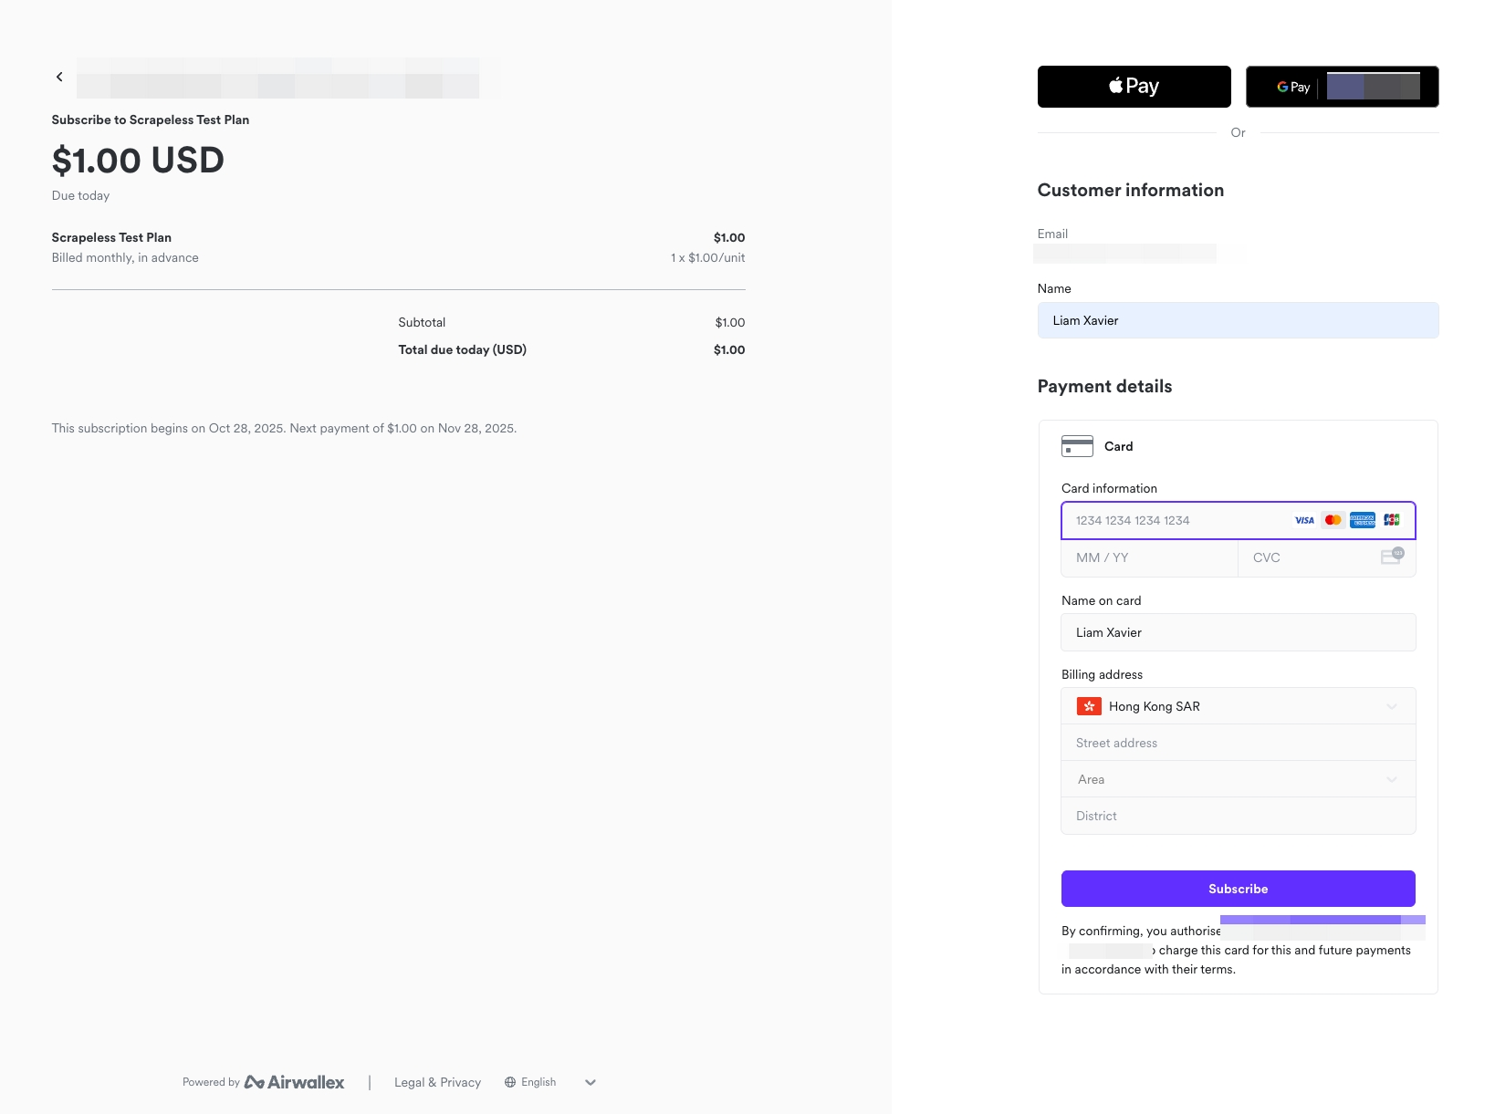Image resolution: width=1495 pixels, height=1114 pixels.
Task: Select the Card payment method option
Action: click(x=1118, y=446)
